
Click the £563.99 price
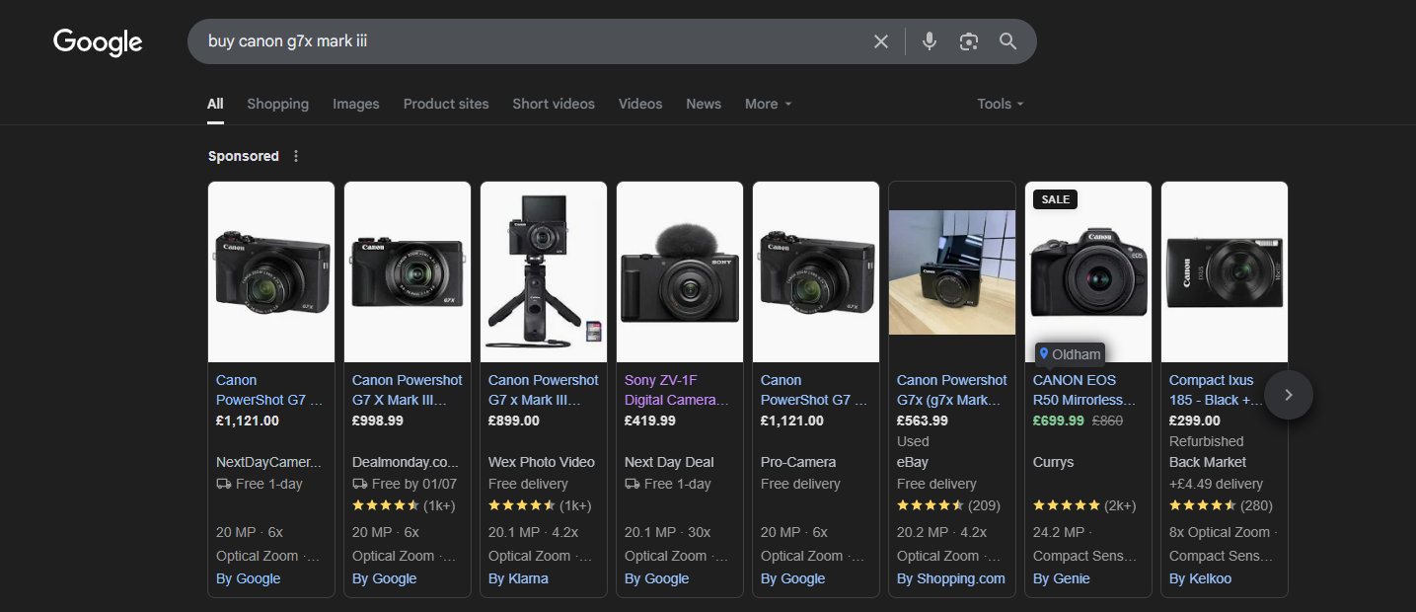[x=923, y=421]
